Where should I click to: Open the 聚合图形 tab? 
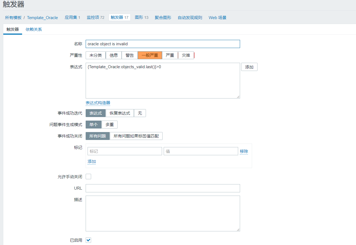click(163, 17)
